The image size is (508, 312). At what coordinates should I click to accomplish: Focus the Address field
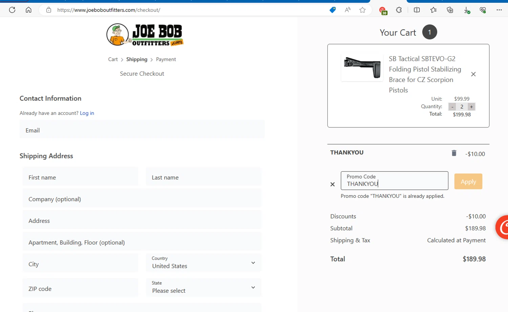point(142,220)
